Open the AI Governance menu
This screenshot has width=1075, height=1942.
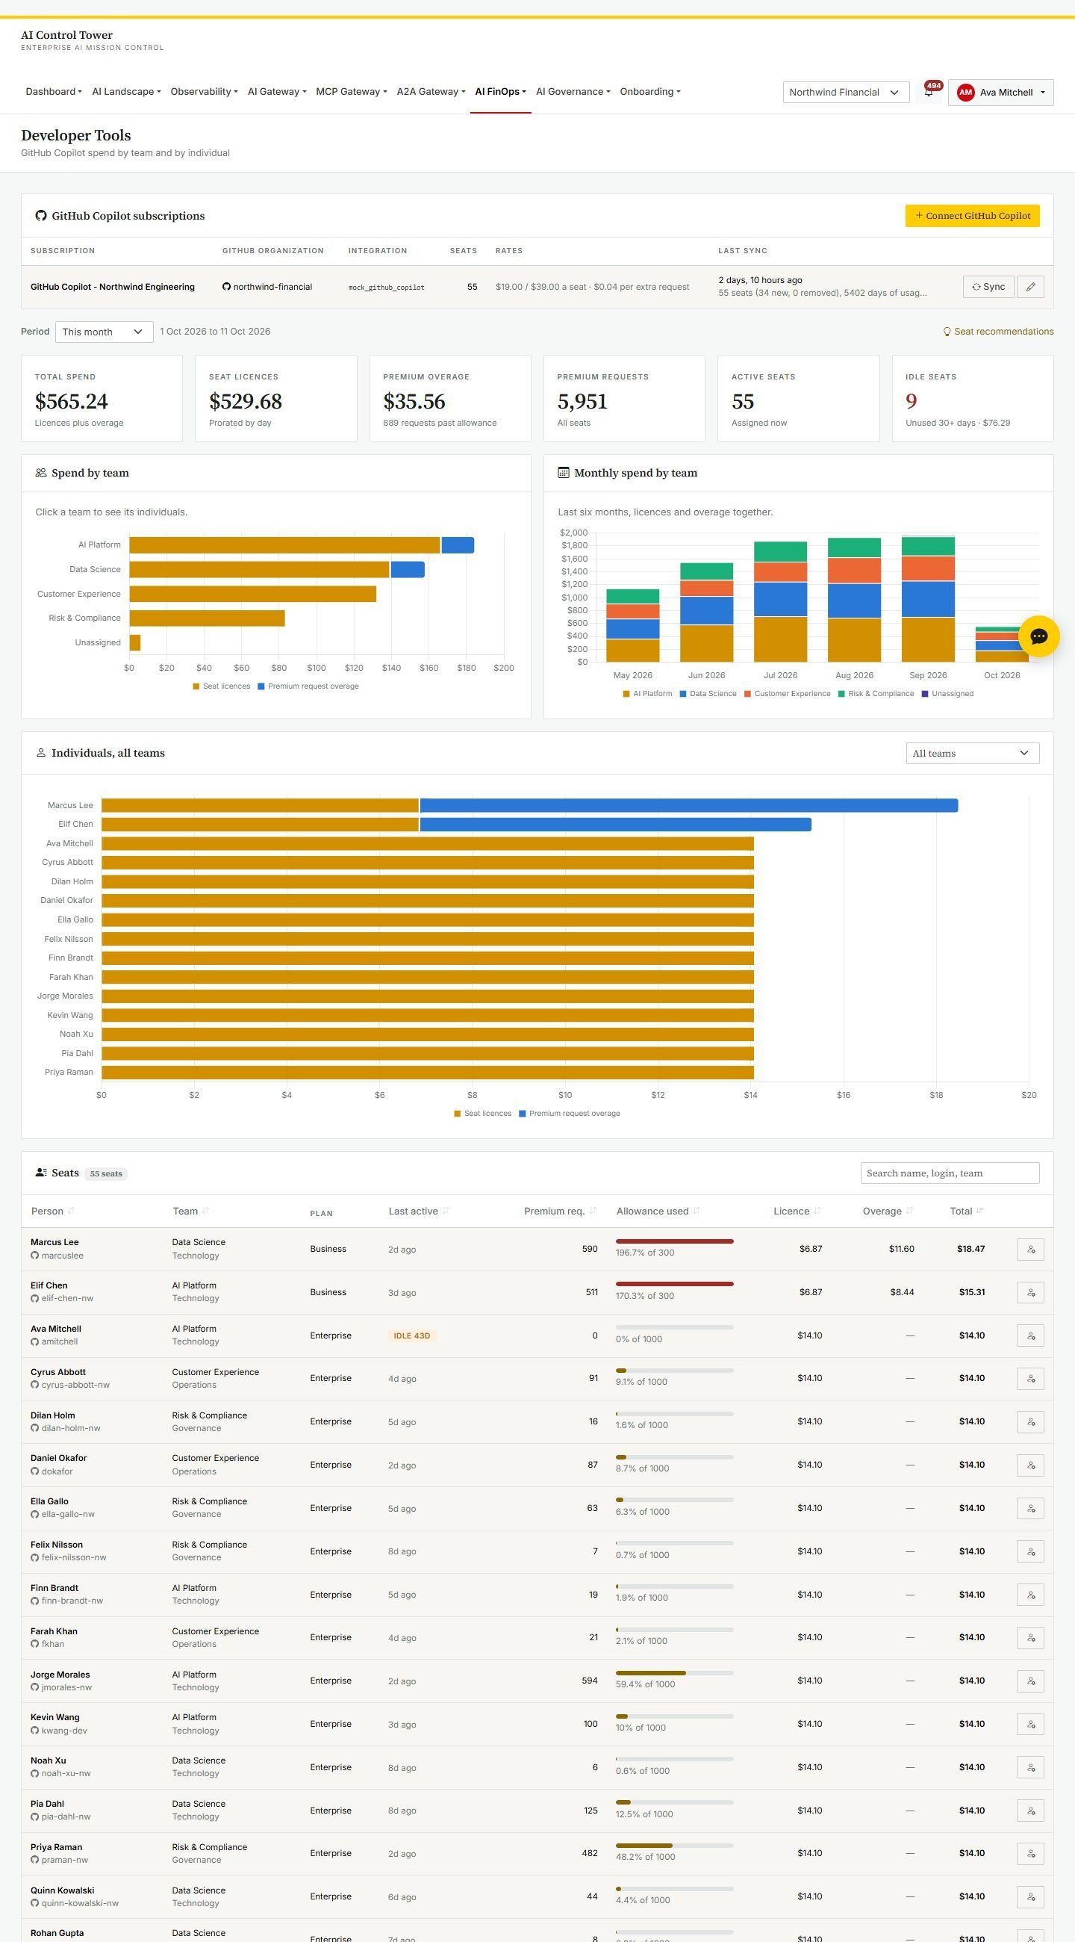pos(573,92)
